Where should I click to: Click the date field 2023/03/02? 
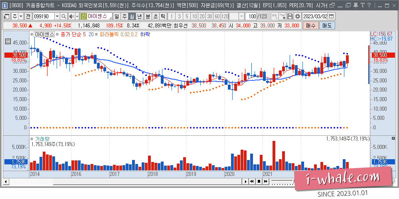pyautogui.click(x=315, y=16)
